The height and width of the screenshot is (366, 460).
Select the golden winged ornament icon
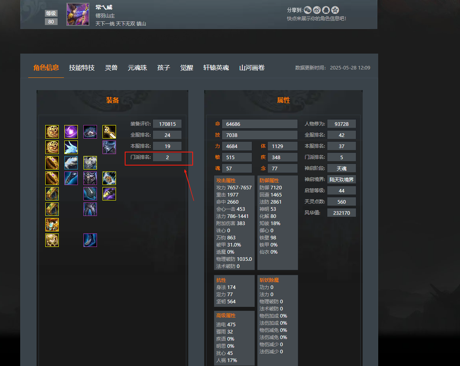(52, 225)
